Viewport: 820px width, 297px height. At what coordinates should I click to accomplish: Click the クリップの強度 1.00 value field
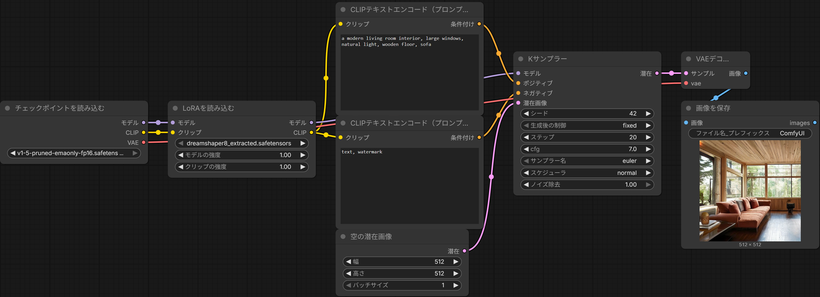tap(241, 167)
